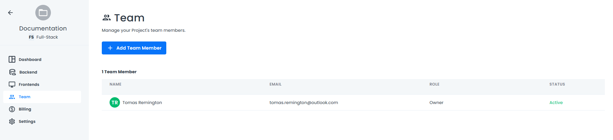Click the Billing dollar icon
The image size is (613, 140).
[x=12, y=109]
